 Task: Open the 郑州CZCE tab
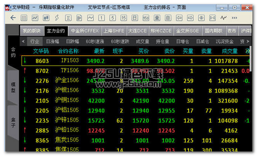[161, 31]
